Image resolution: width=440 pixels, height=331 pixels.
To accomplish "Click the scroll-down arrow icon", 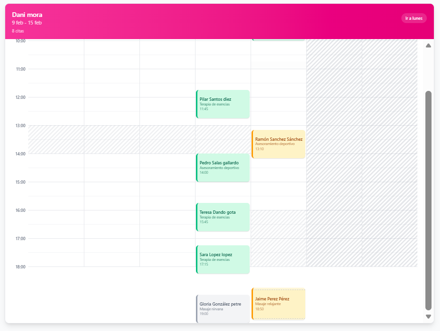I will (428, 316).
